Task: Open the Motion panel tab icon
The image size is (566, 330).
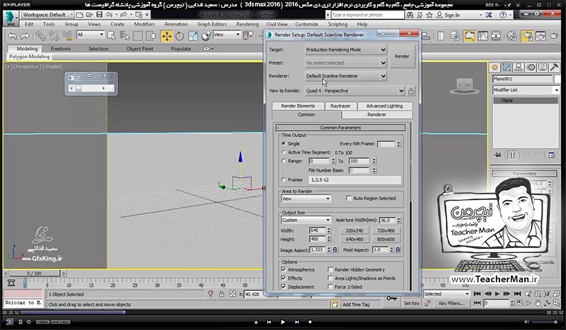Action: (531, 67)
